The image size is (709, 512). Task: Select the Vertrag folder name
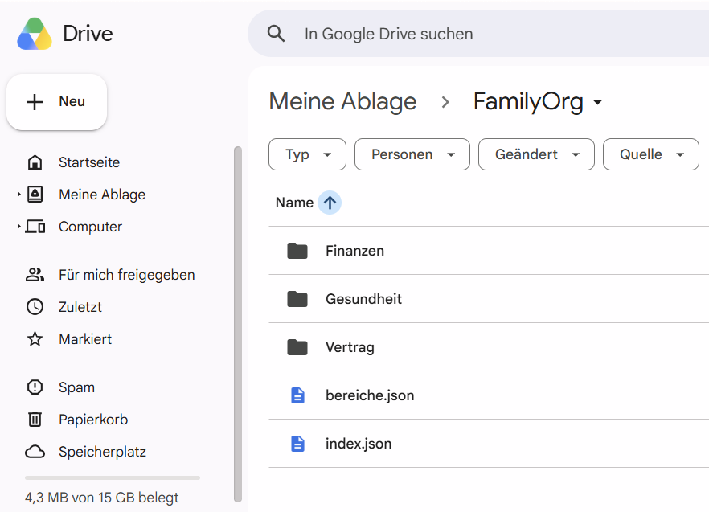[350, 347]
